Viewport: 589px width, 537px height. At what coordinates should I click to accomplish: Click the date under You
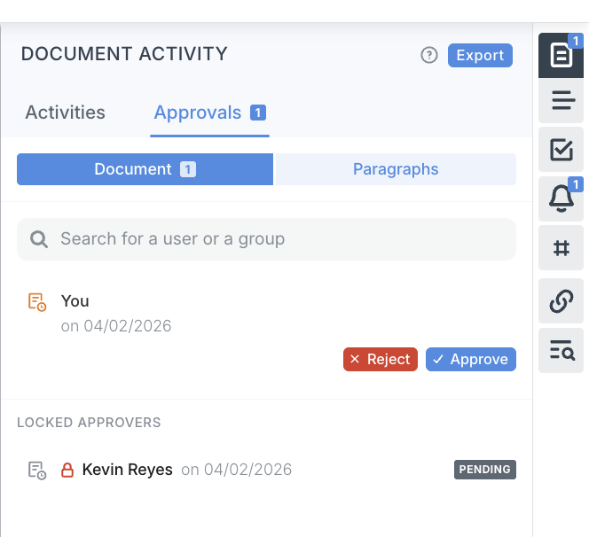(116, 326)
